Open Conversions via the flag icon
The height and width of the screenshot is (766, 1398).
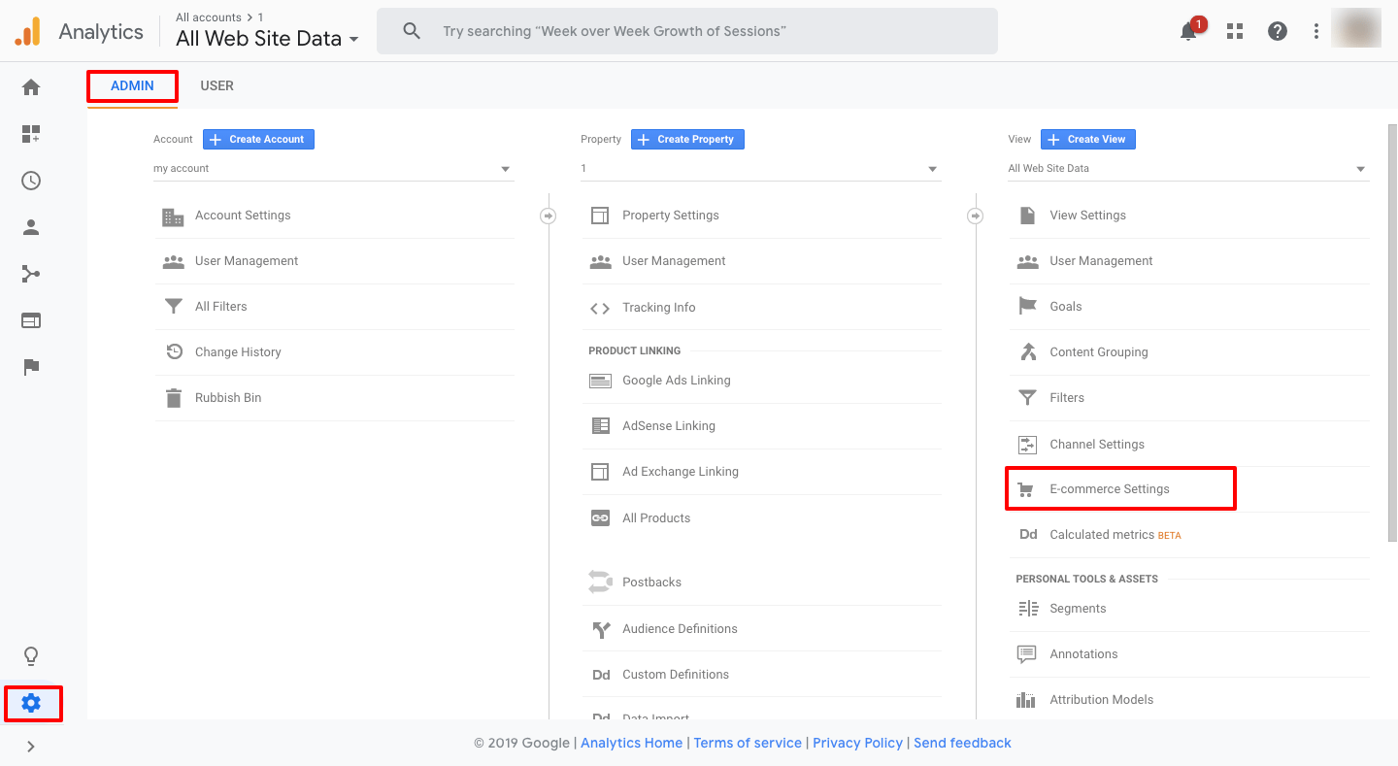[x=30, y=366]
